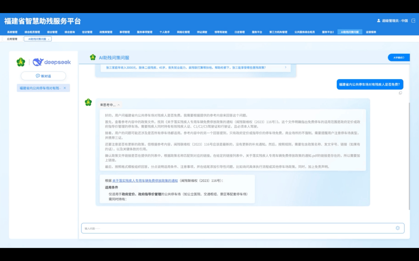The image size is (419, 261).
Task: Open the 关于落实残疾人专用车辆免费停放政策的通知 link
Action: tap(145, 181)
